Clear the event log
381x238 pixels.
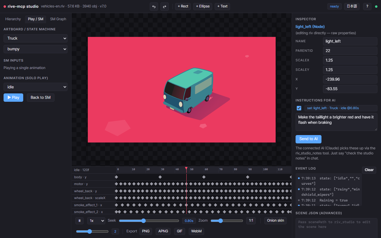[369, 170]
